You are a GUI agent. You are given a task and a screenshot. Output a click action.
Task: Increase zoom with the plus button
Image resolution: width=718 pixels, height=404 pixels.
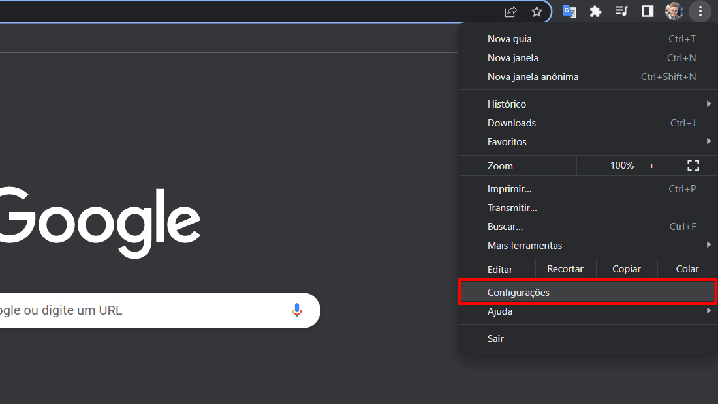651,166
